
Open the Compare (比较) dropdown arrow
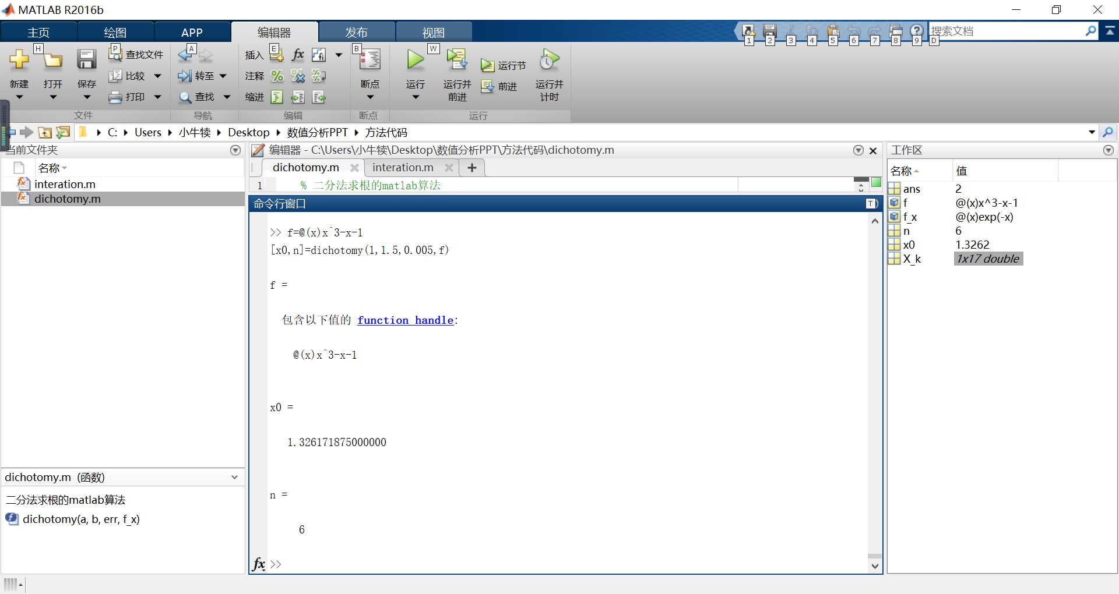(x=157, y=76)
